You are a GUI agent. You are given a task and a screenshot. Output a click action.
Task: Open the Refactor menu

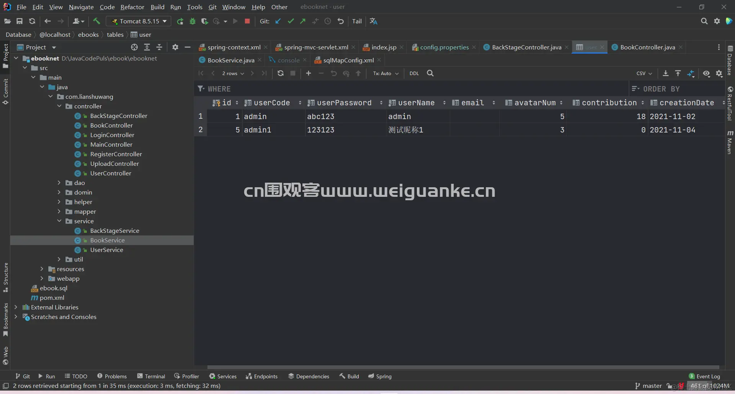point(132,7)
